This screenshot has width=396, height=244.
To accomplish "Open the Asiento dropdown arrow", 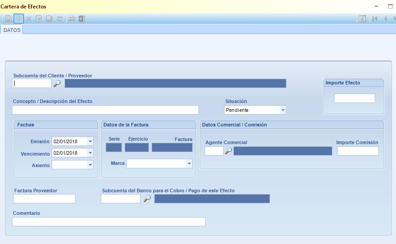I will coord(90,165).
